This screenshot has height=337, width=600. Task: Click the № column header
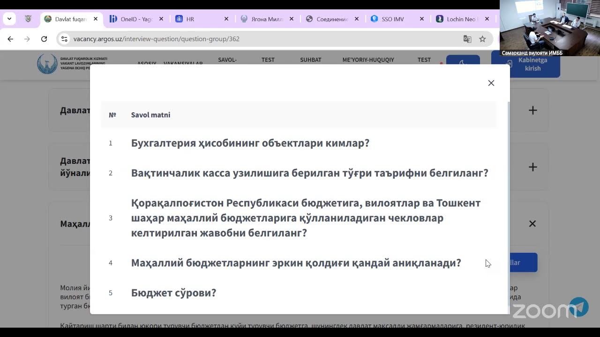click(112, 115)
